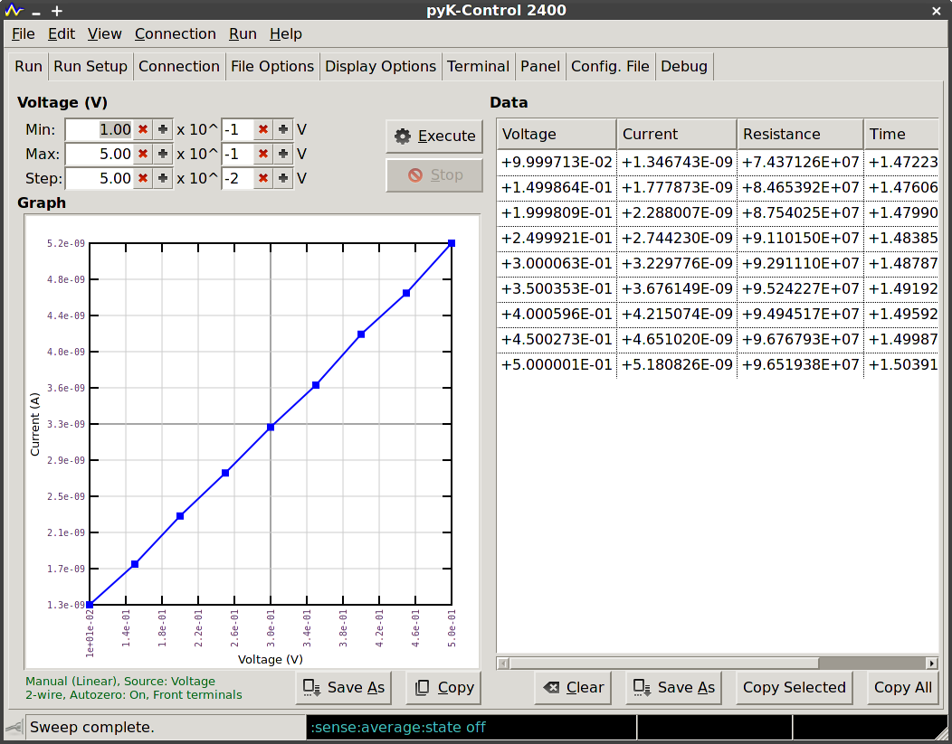Click the plus icon beside the Step voltage value
Viewport: 952px width, 744px height.
pos(163,178)
